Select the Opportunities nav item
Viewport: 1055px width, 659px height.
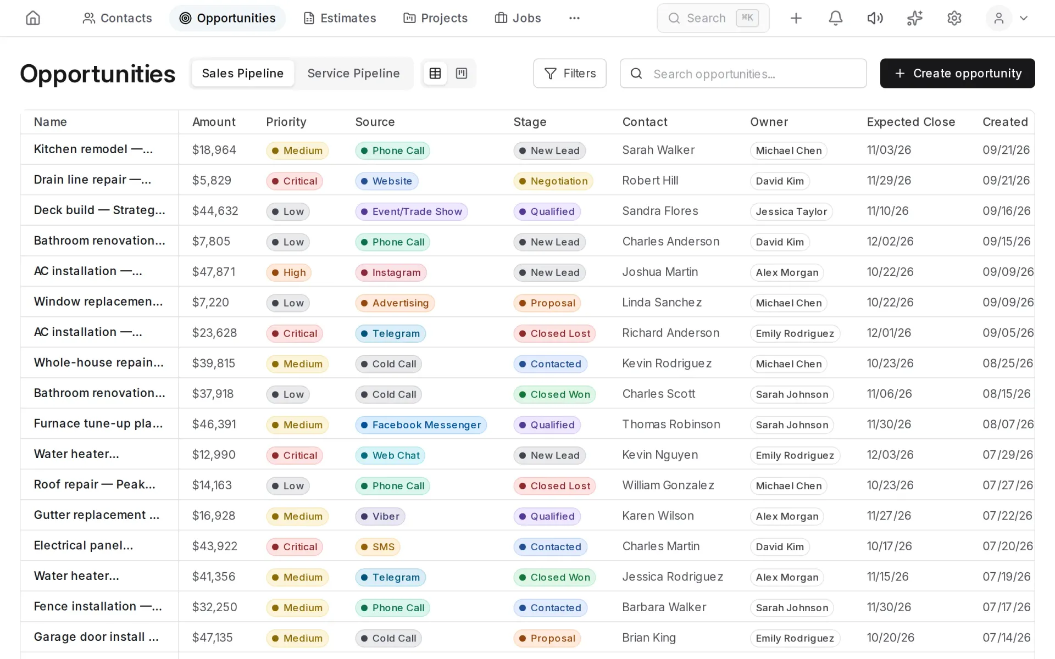(227, 18)
